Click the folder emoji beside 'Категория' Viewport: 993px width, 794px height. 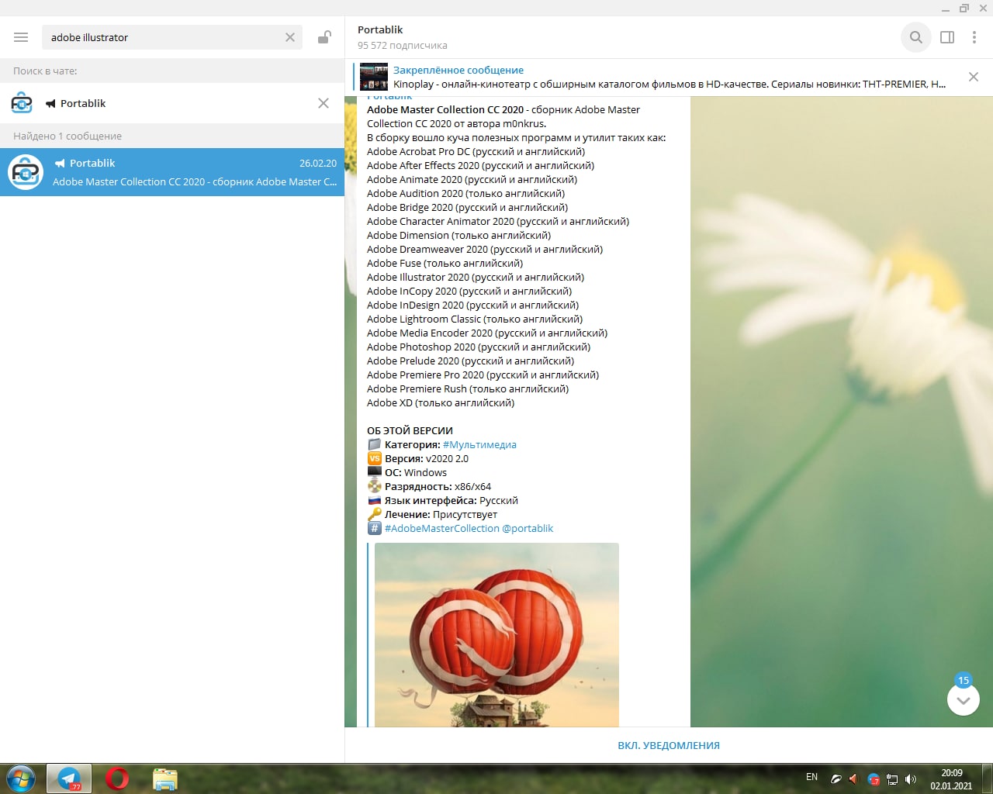click(374, 445)
